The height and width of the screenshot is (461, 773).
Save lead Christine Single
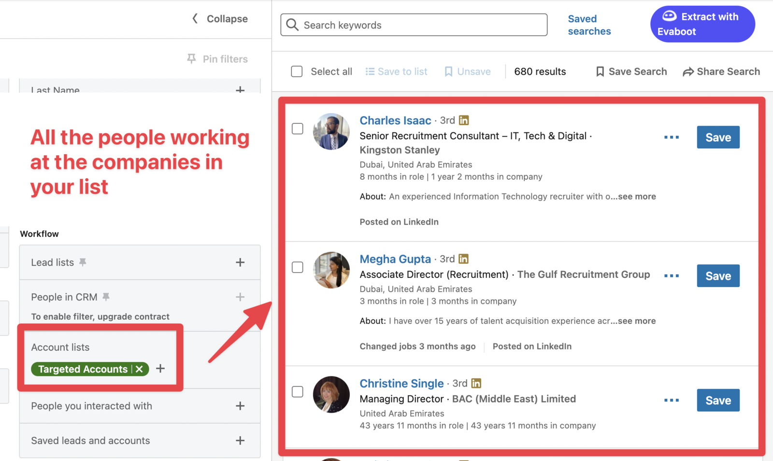click(x=718, y=400)
